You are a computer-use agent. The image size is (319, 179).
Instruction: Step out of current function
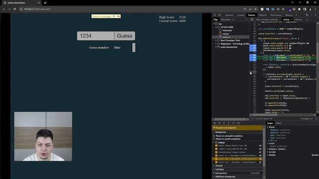coord(229,123)
